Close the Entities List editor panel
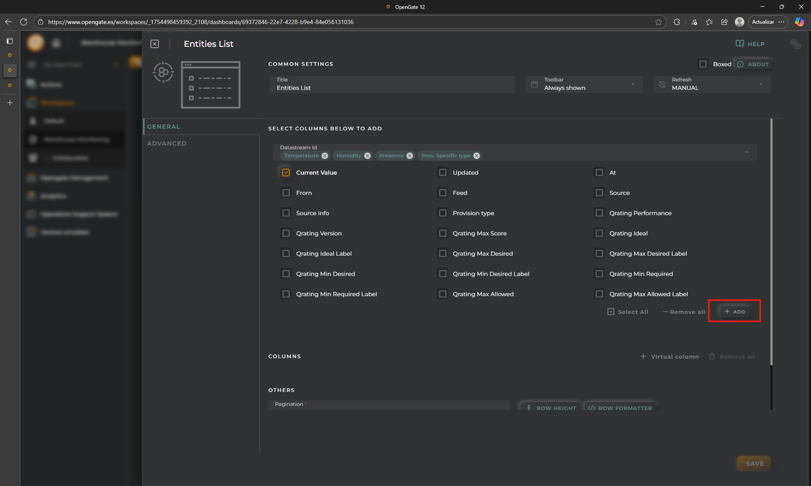811x486 pixels. coord(155,44)
